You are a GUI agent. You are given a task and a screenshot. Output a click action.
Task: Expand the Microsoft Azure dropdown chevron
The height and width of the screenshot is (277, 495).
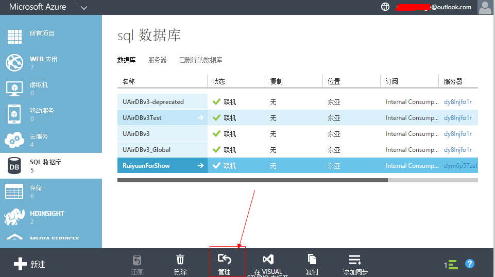click(83, 8)
